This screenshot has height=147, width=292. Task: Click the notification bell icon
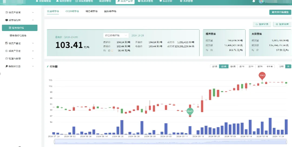click(254, 1)
